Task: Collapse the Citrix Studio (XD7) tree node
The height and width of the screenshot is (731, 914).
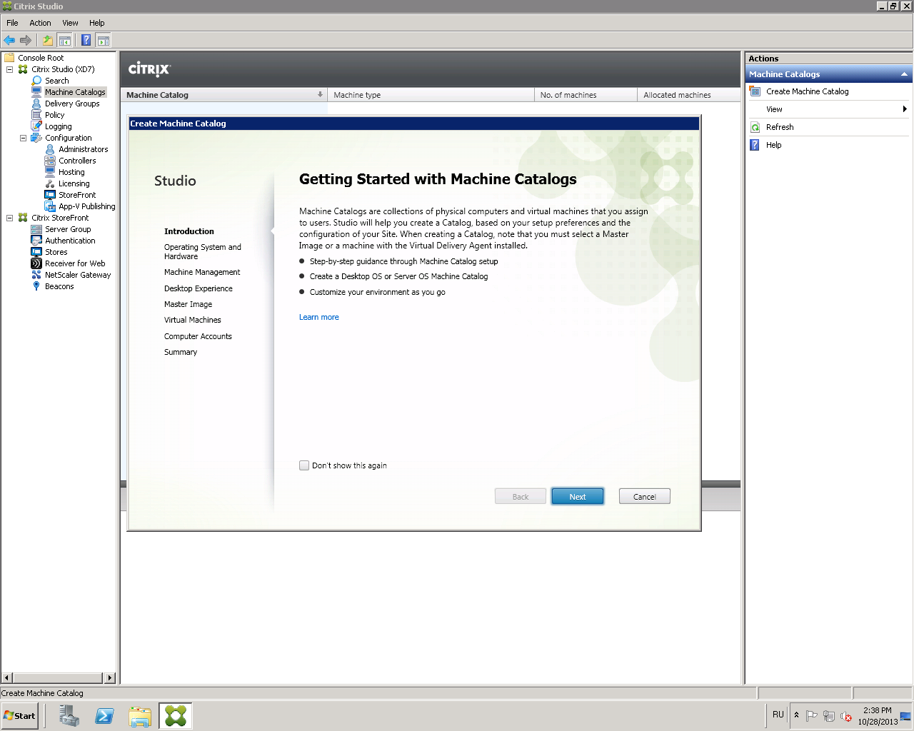Action: [x=10, y=69]
